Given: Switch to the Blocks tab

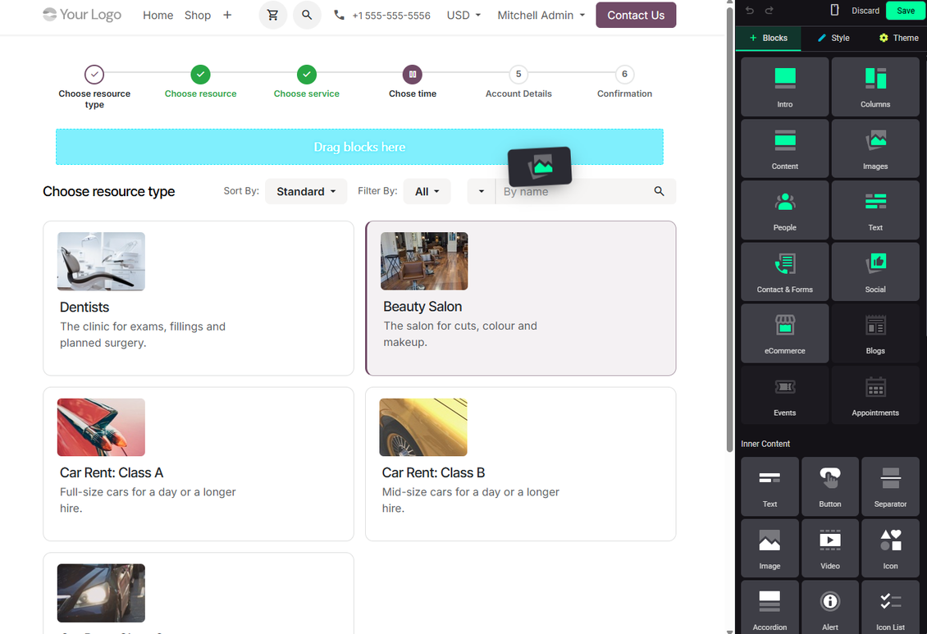Looking at the screenshot, I should [769, 38].
